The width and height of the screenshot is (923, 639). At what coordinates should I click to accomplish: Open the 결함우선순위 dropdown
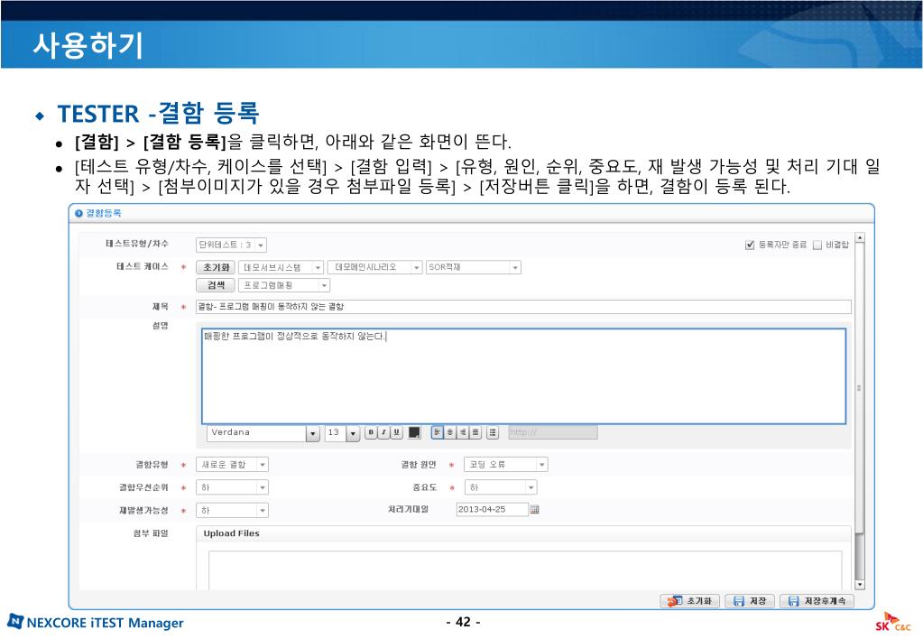(x=233, y=487)
